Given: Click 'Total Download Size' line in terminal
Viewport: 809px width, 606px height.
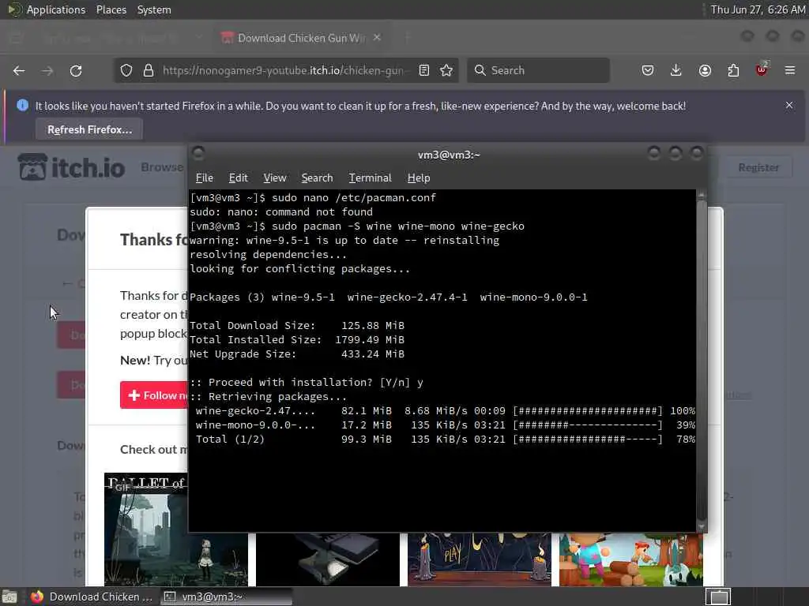Looking at the screenshot, I should (297, 326).
